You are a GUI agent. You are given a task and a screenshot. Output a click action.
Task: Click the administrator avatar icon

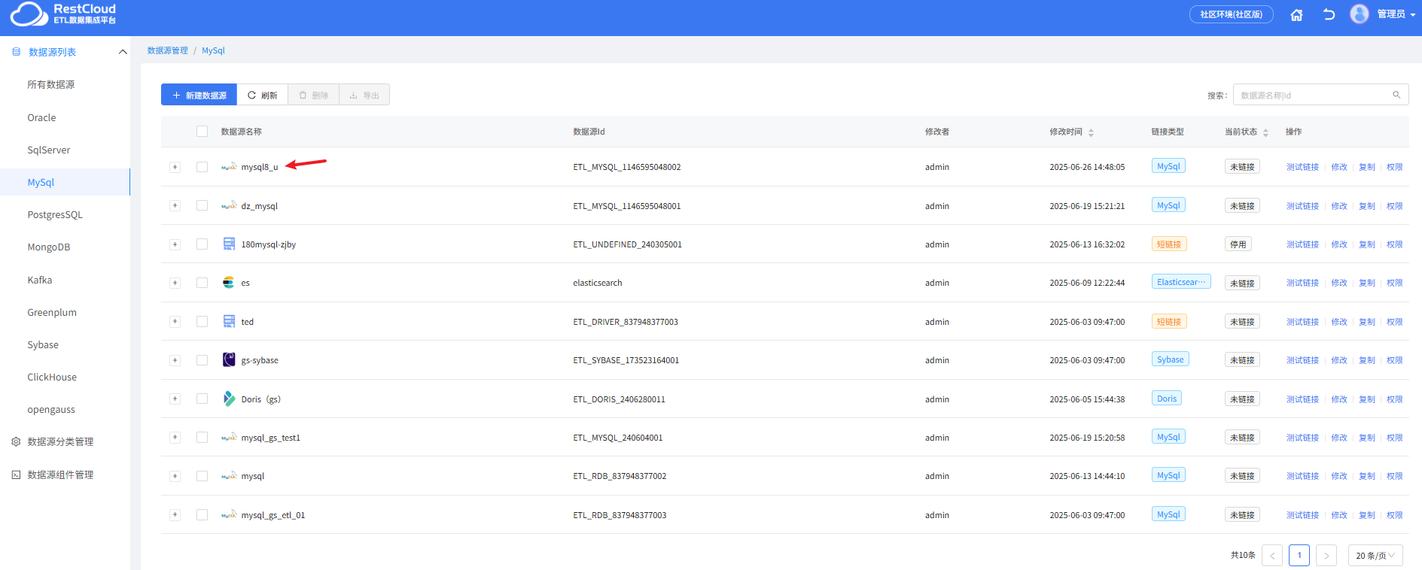[x=1360, y=14]
